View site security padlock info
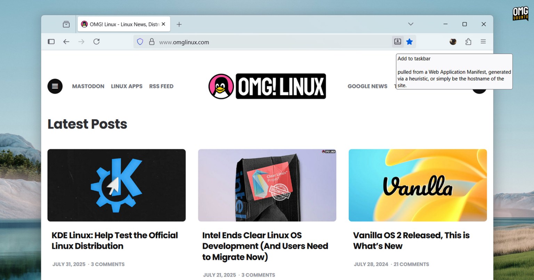Viewport: 534px width, 280px height. 152,42
